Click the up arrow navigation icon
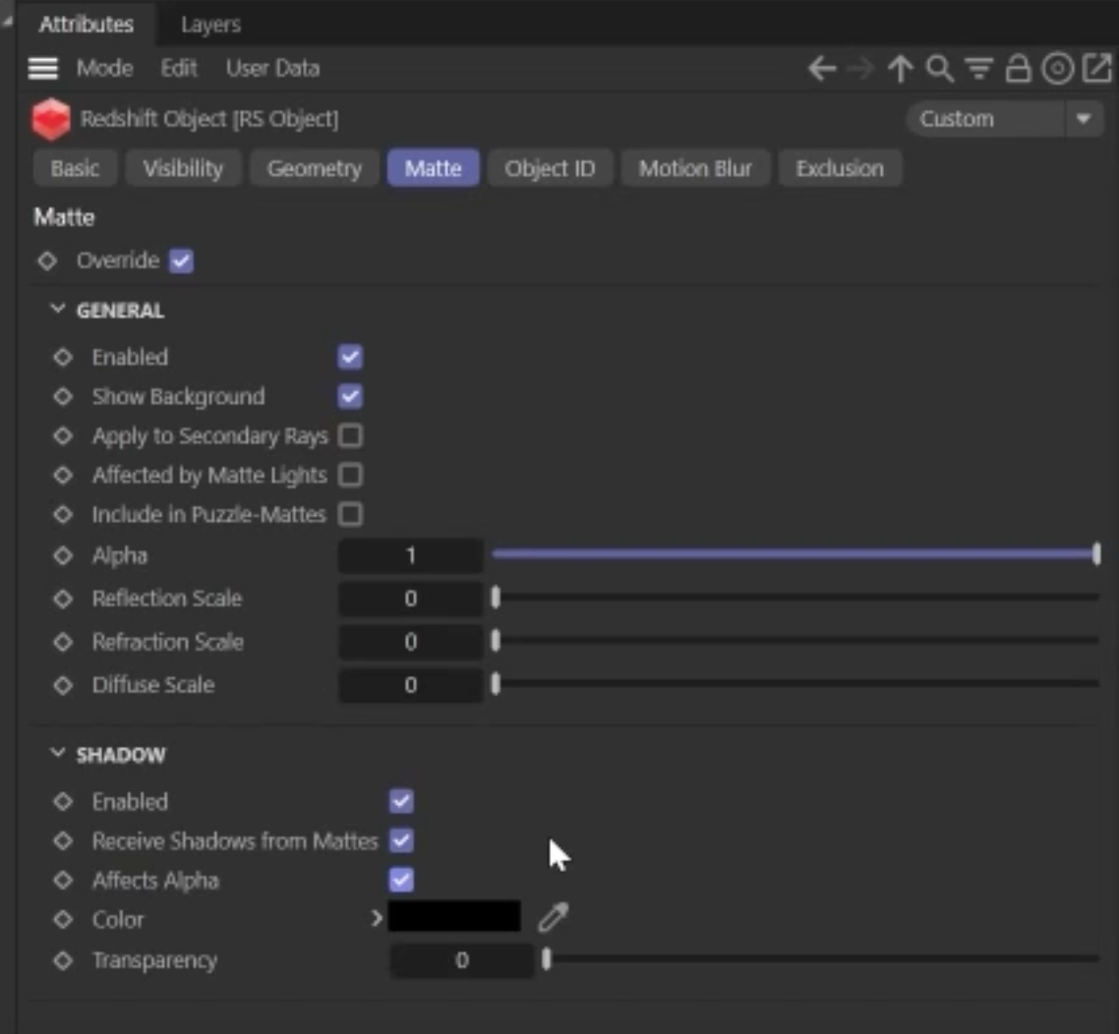The height and width of the screenshot is (1034, 1119). coord(900,69)
